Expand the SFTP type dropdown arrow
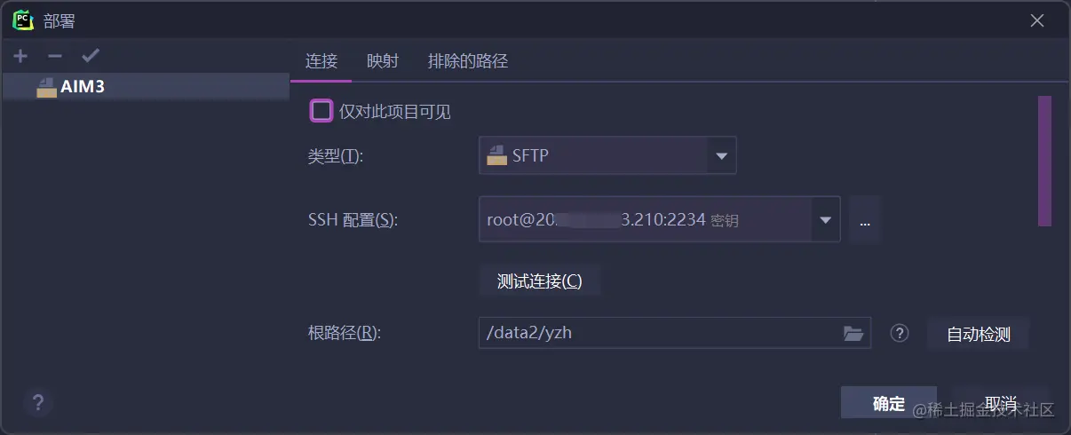Viewport: 1071px width, 435px height. click(721, 156)
